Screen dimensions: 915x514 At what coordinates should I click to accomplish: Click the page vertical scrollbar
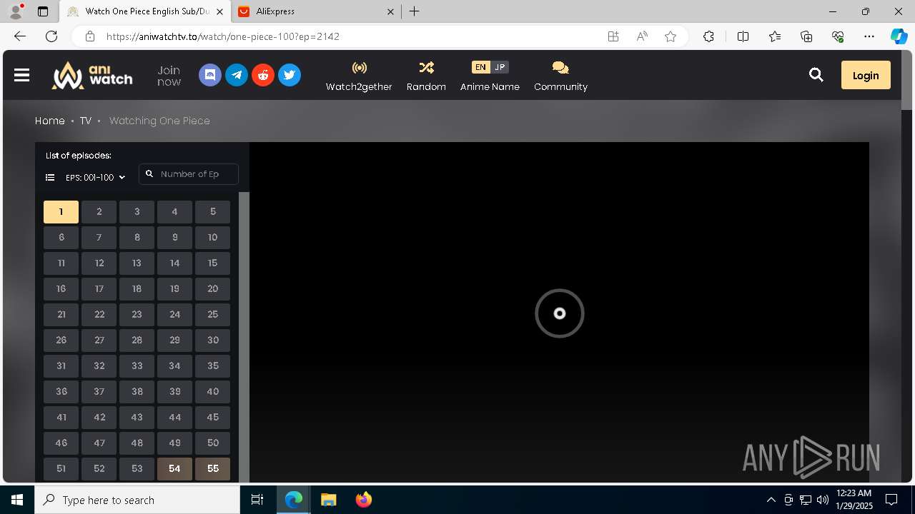(907, 80)
